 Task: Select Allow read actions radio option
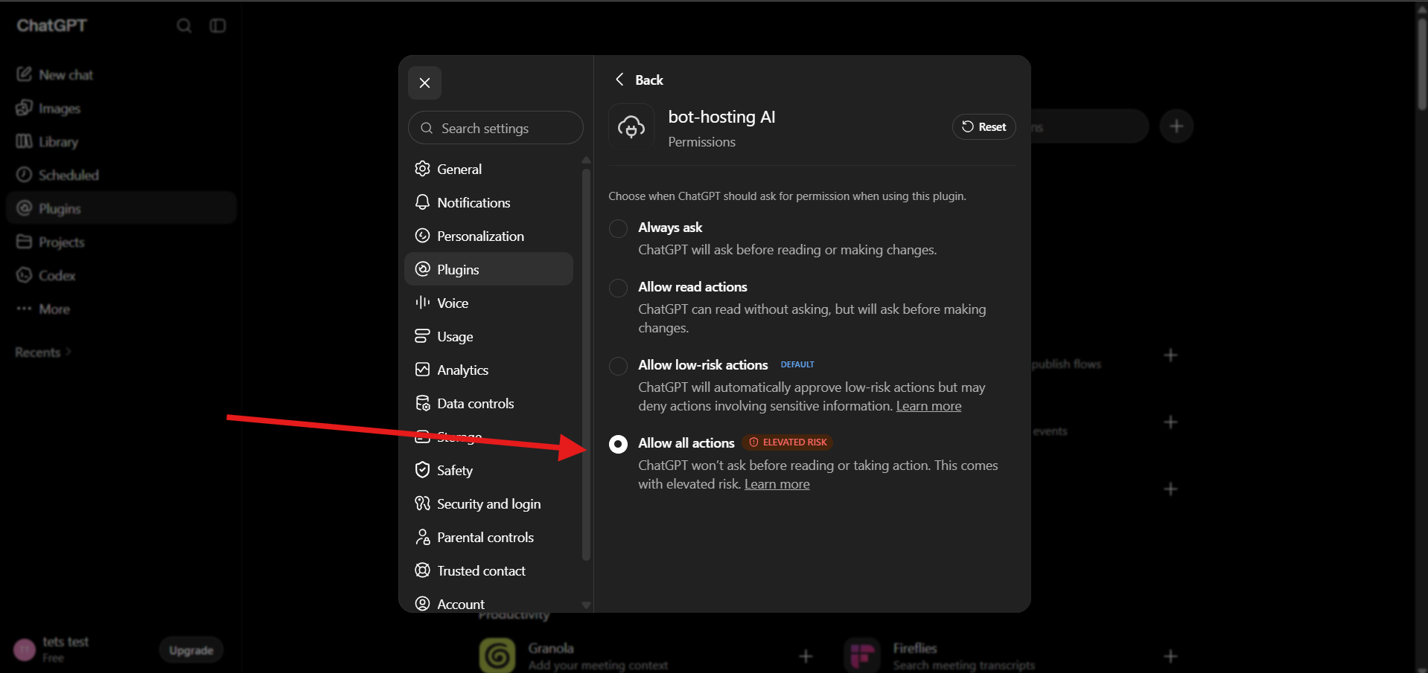618,288
